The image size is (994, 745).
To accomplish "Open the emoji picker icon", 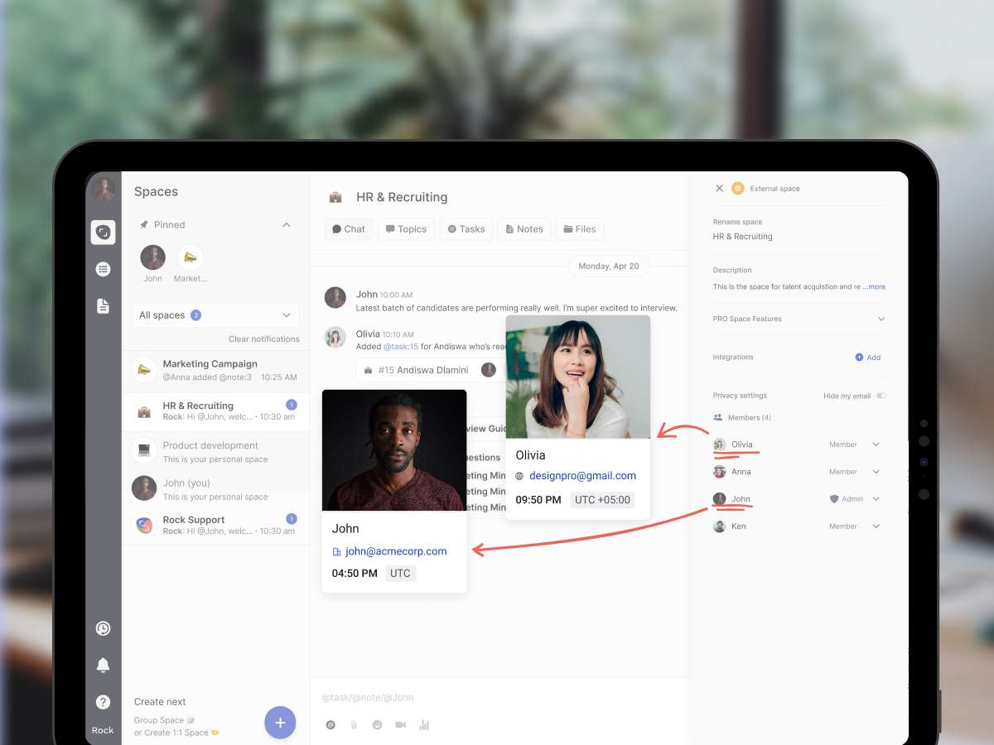I will tap(377, 725).
